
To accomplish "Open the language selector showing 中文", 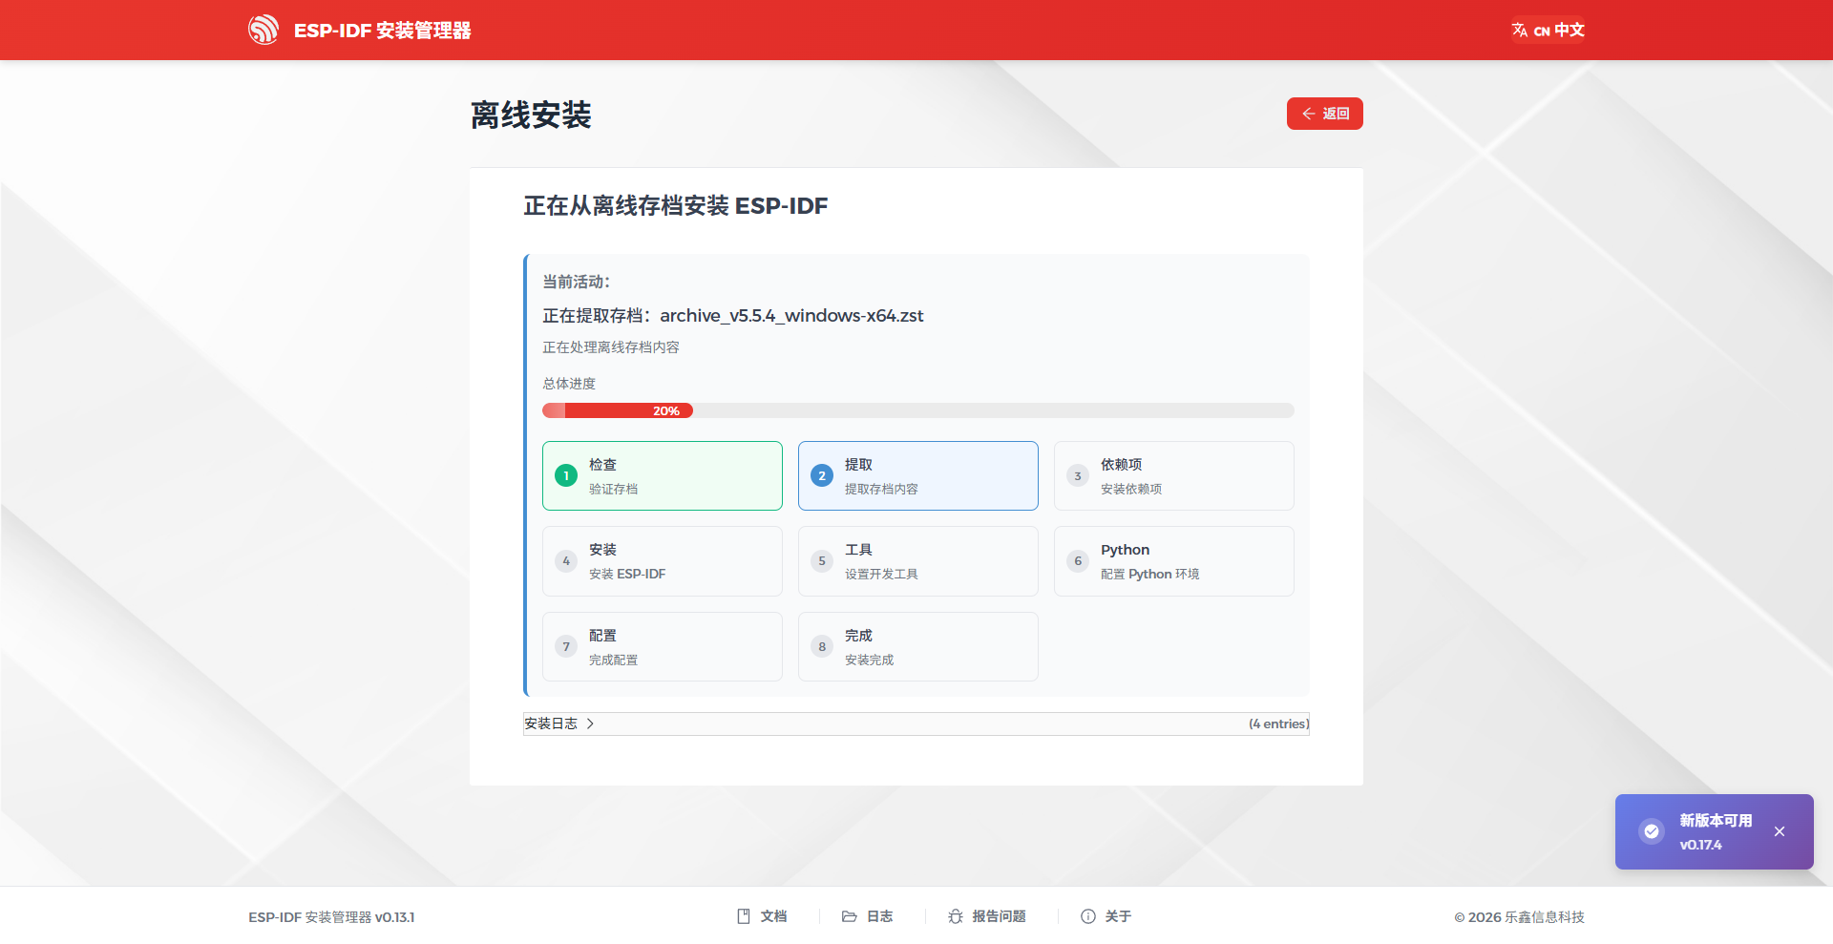I will 1548,30.
